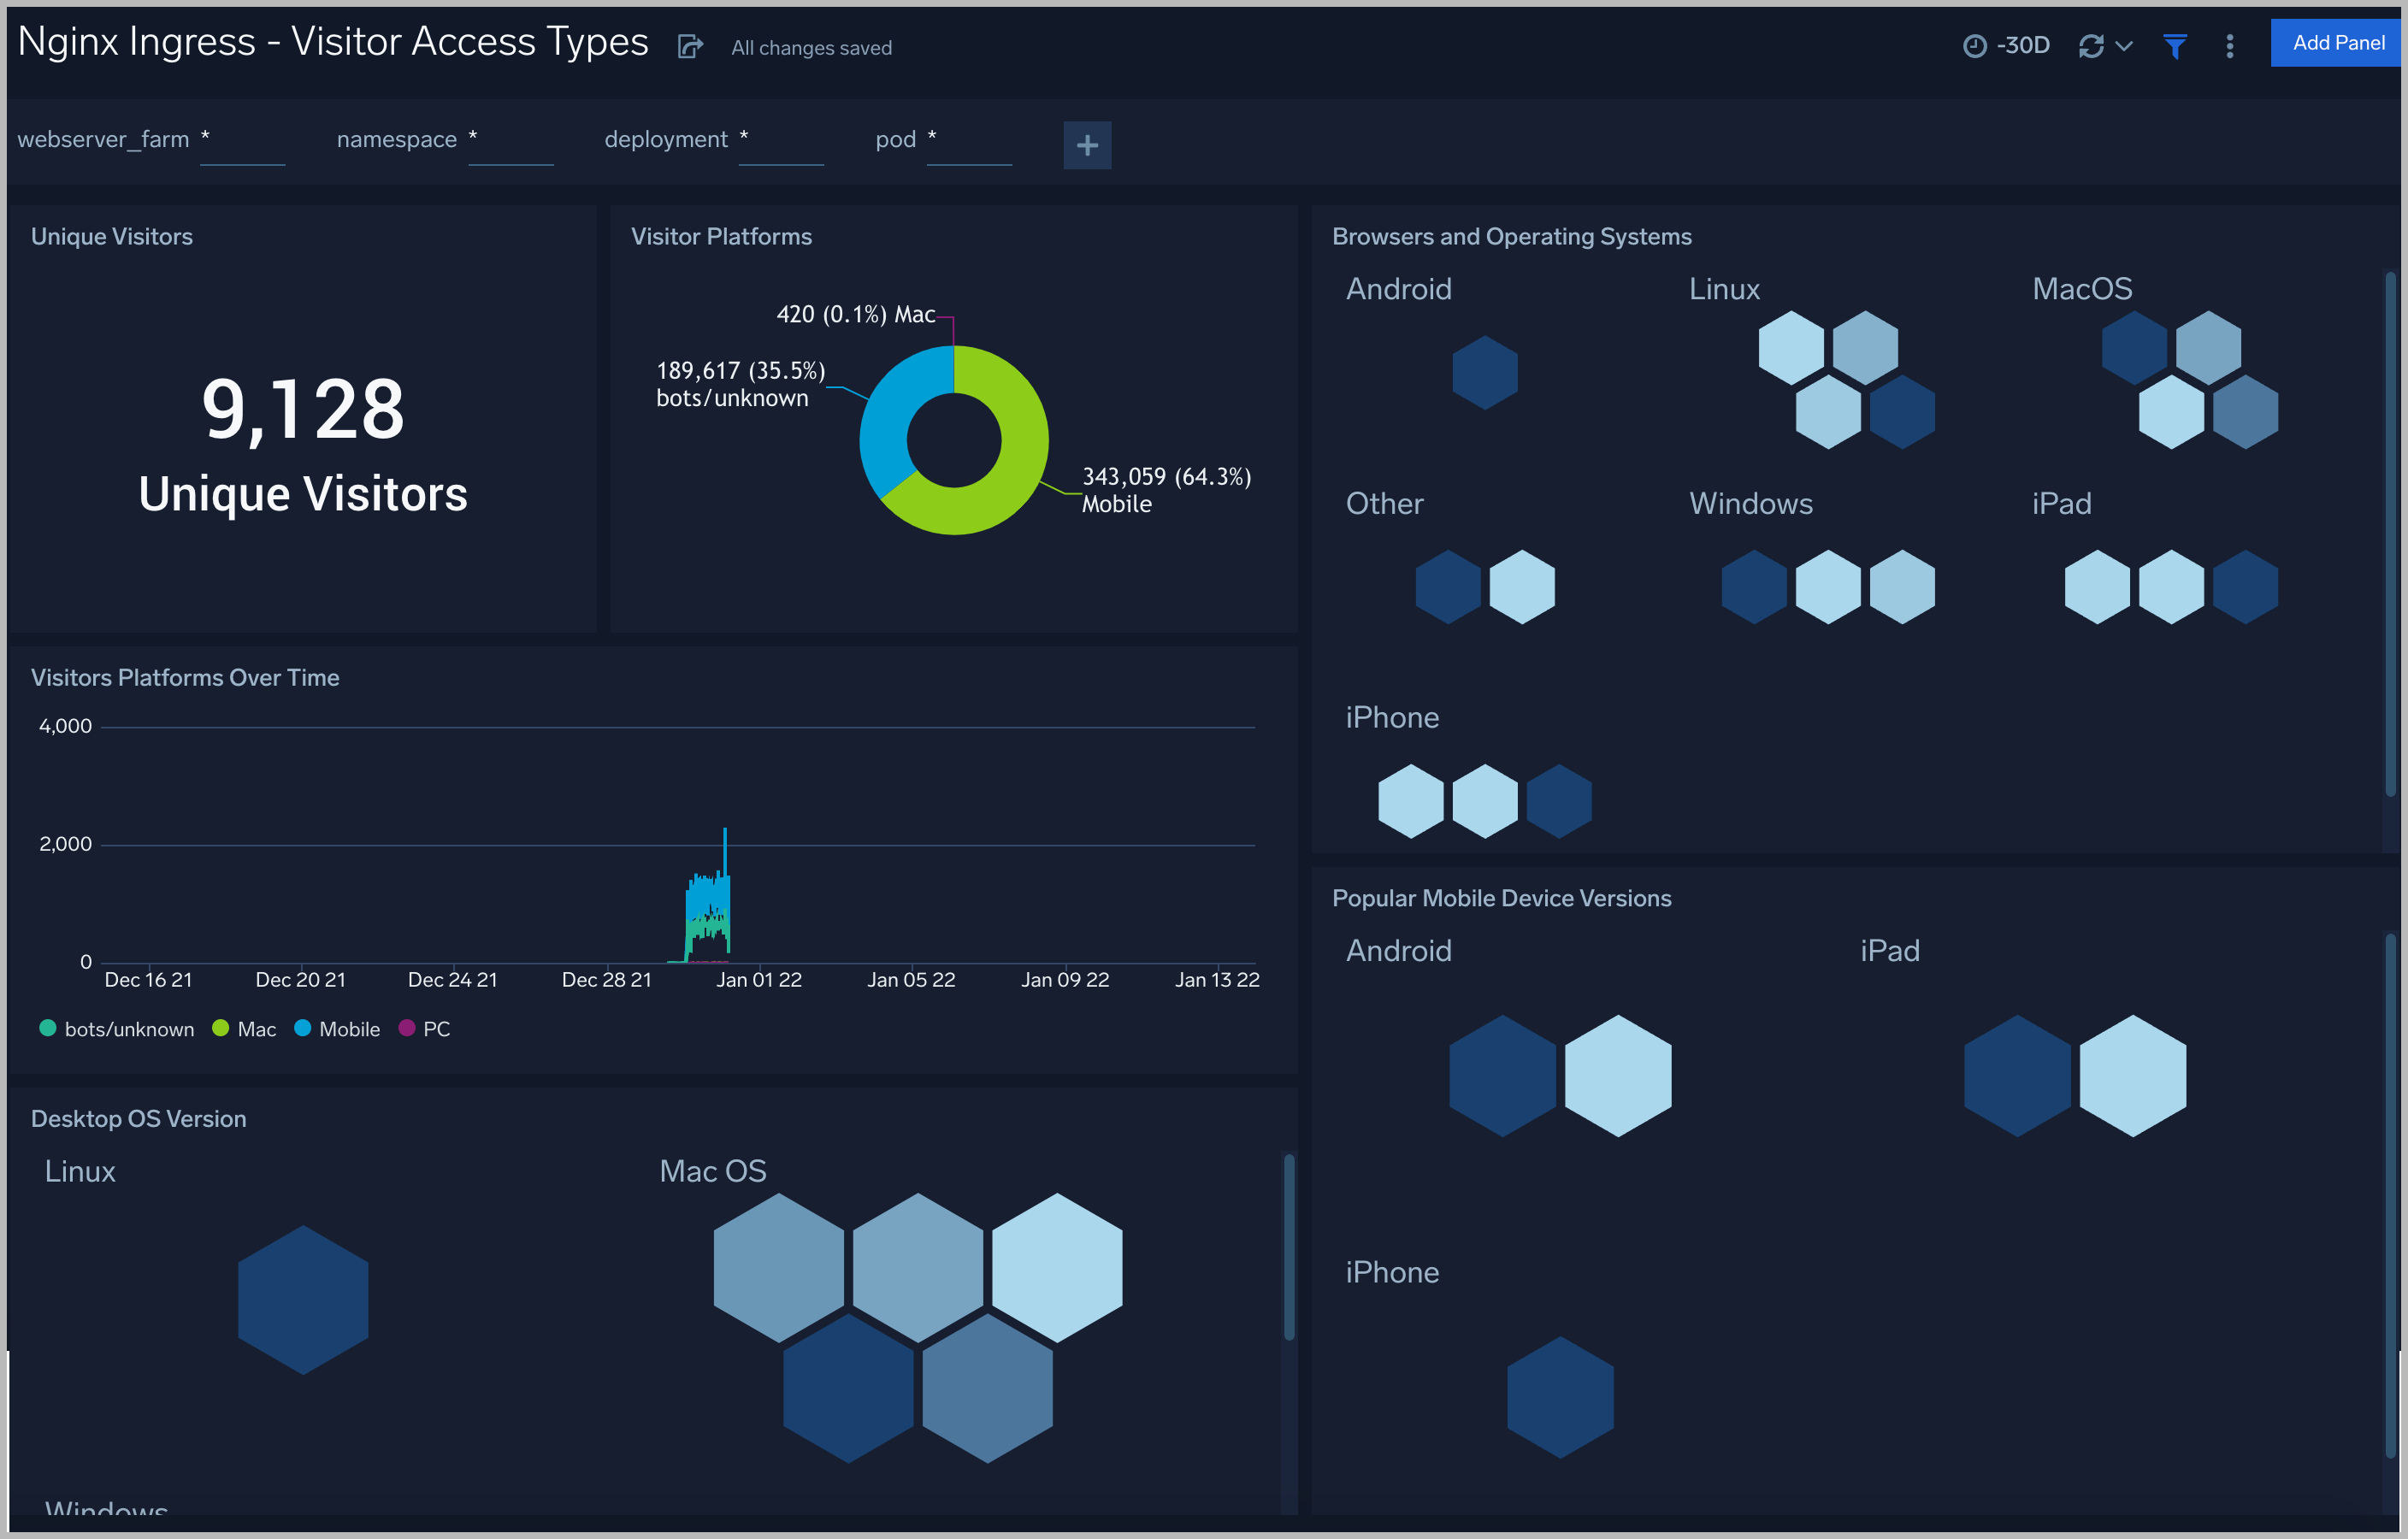Open the three-dot more options menu
Viewport: 2408px width, 1539px height.
tap(2229, 46)
